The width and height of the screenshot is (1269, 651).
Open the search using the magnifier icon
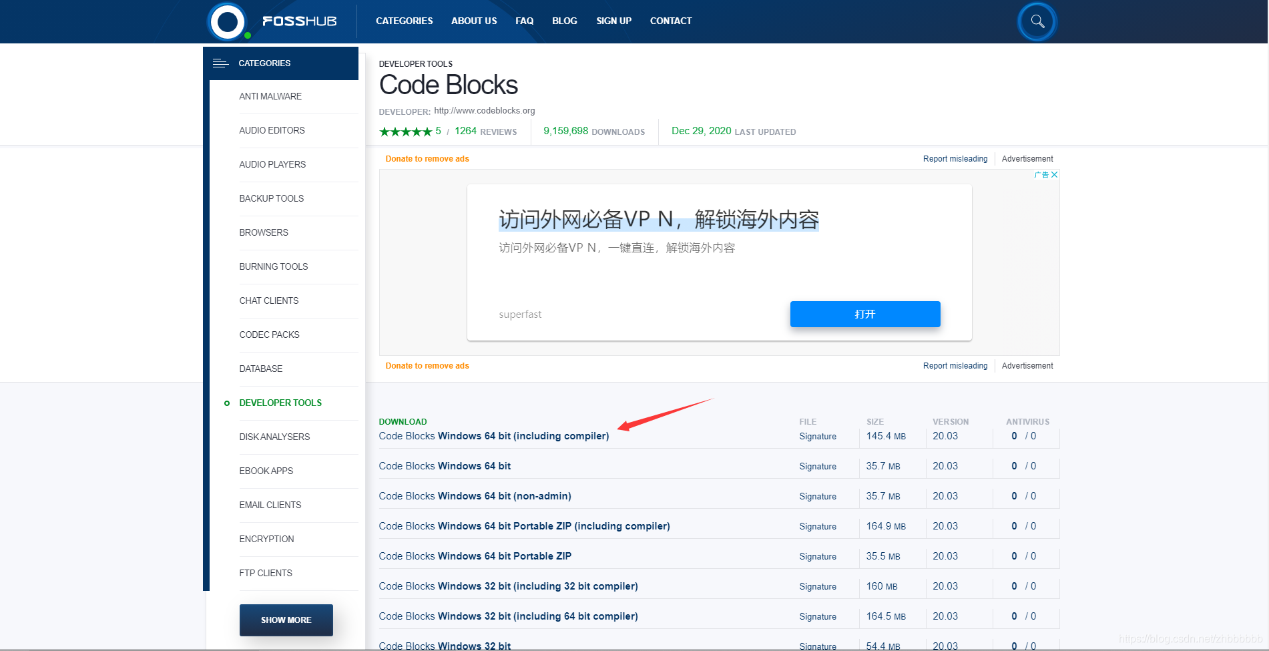[1036, 21]
